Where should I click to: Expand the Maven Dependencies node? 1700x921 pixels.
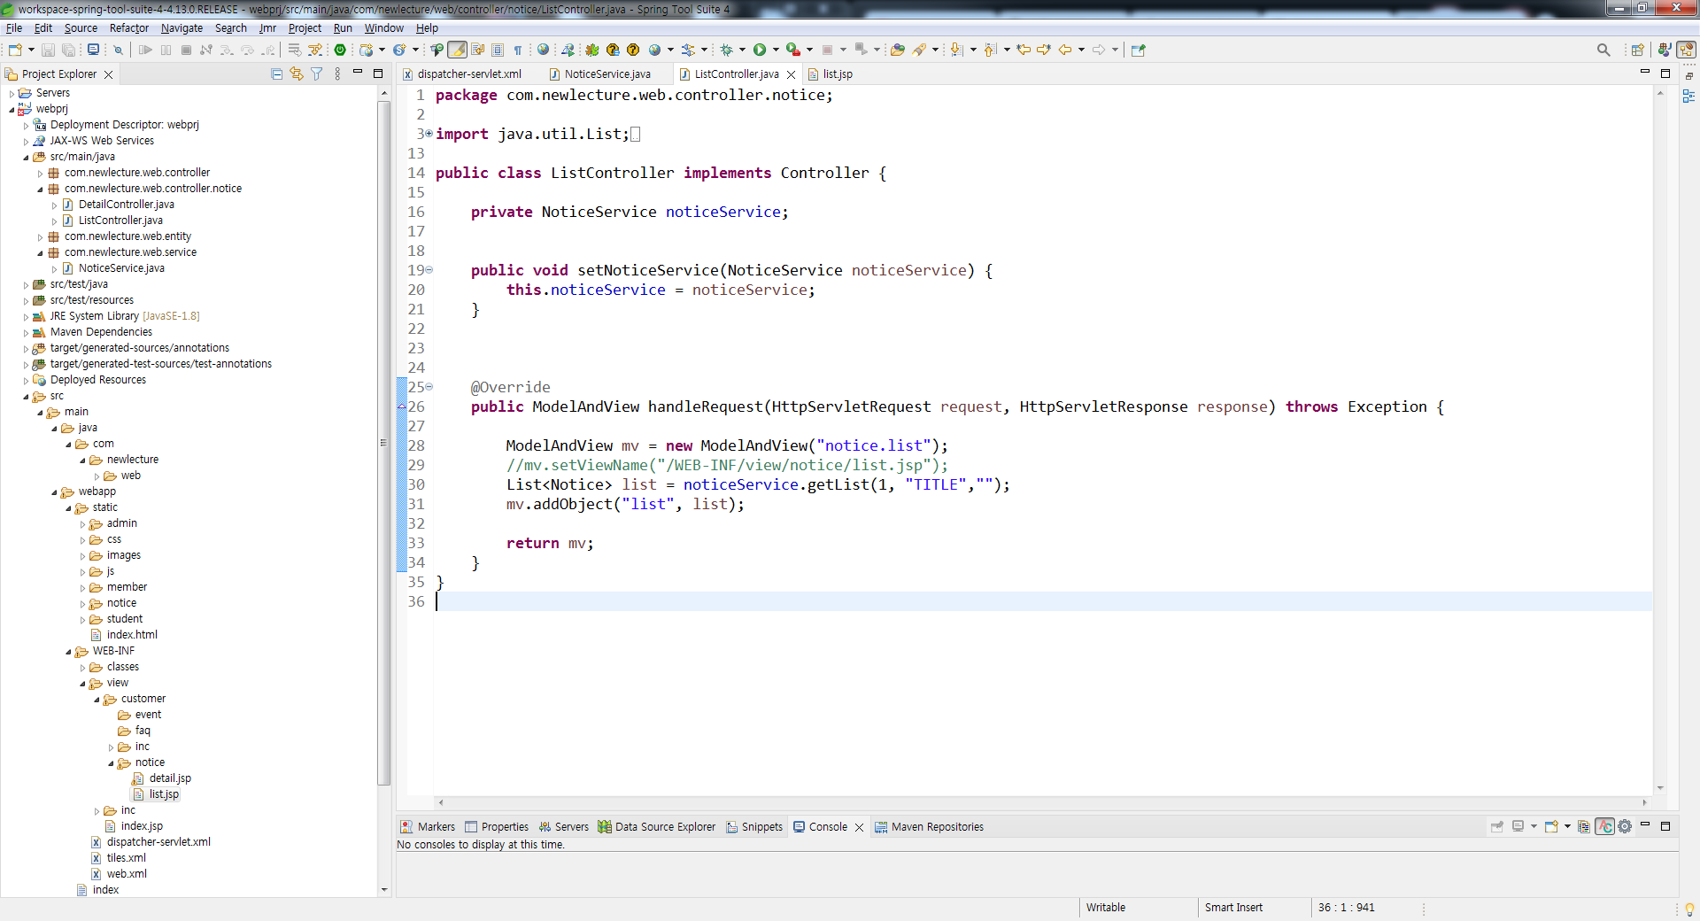click(x=26, y=332)
